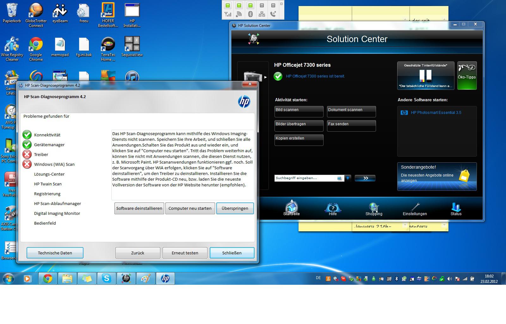Open Shopping in the Solution Center bottom bar
The image size is (506, 324).
(374, 209)
